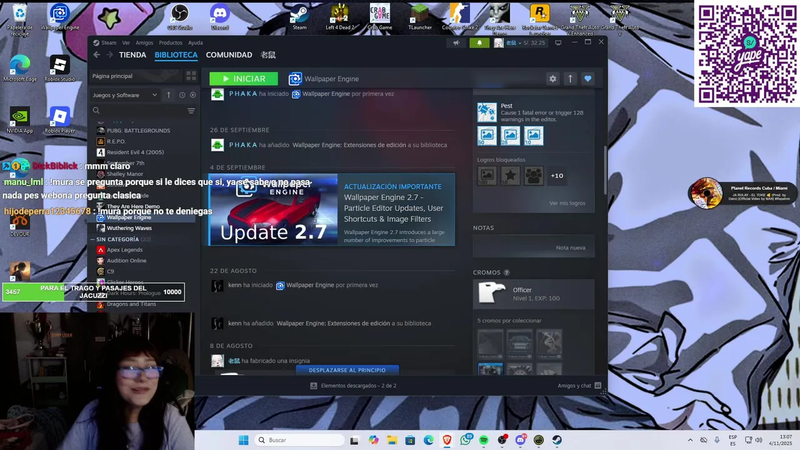
Task: Open OBS Studio desktop shortcut
Action: coord(179,16)
